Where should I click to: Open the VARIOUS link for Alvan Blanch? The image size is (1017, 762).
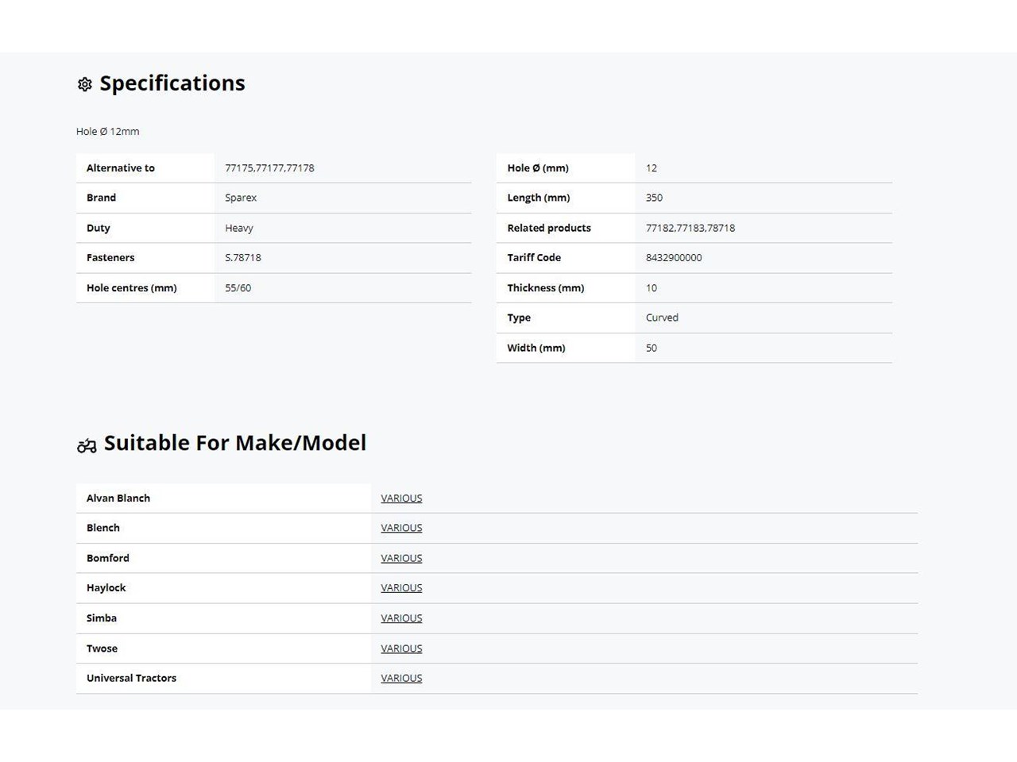[401, 498]
